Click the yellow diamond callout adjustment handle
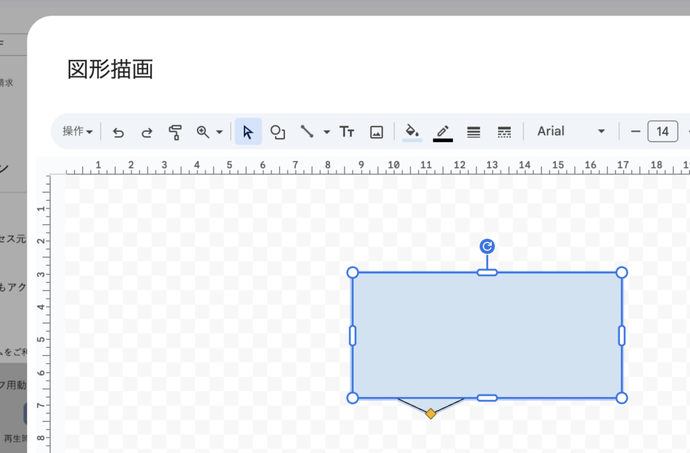The height and width of the screenshot is (453, 690). click(431, 413)
